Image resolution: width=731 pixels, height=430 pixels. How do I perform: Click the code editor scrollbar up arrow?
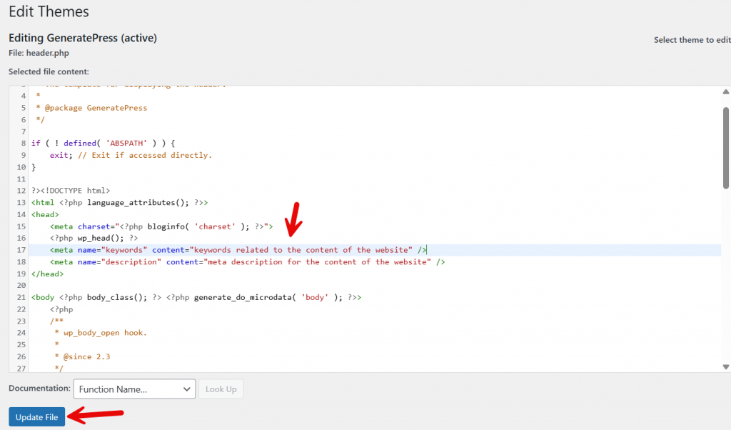coord(726,91)
